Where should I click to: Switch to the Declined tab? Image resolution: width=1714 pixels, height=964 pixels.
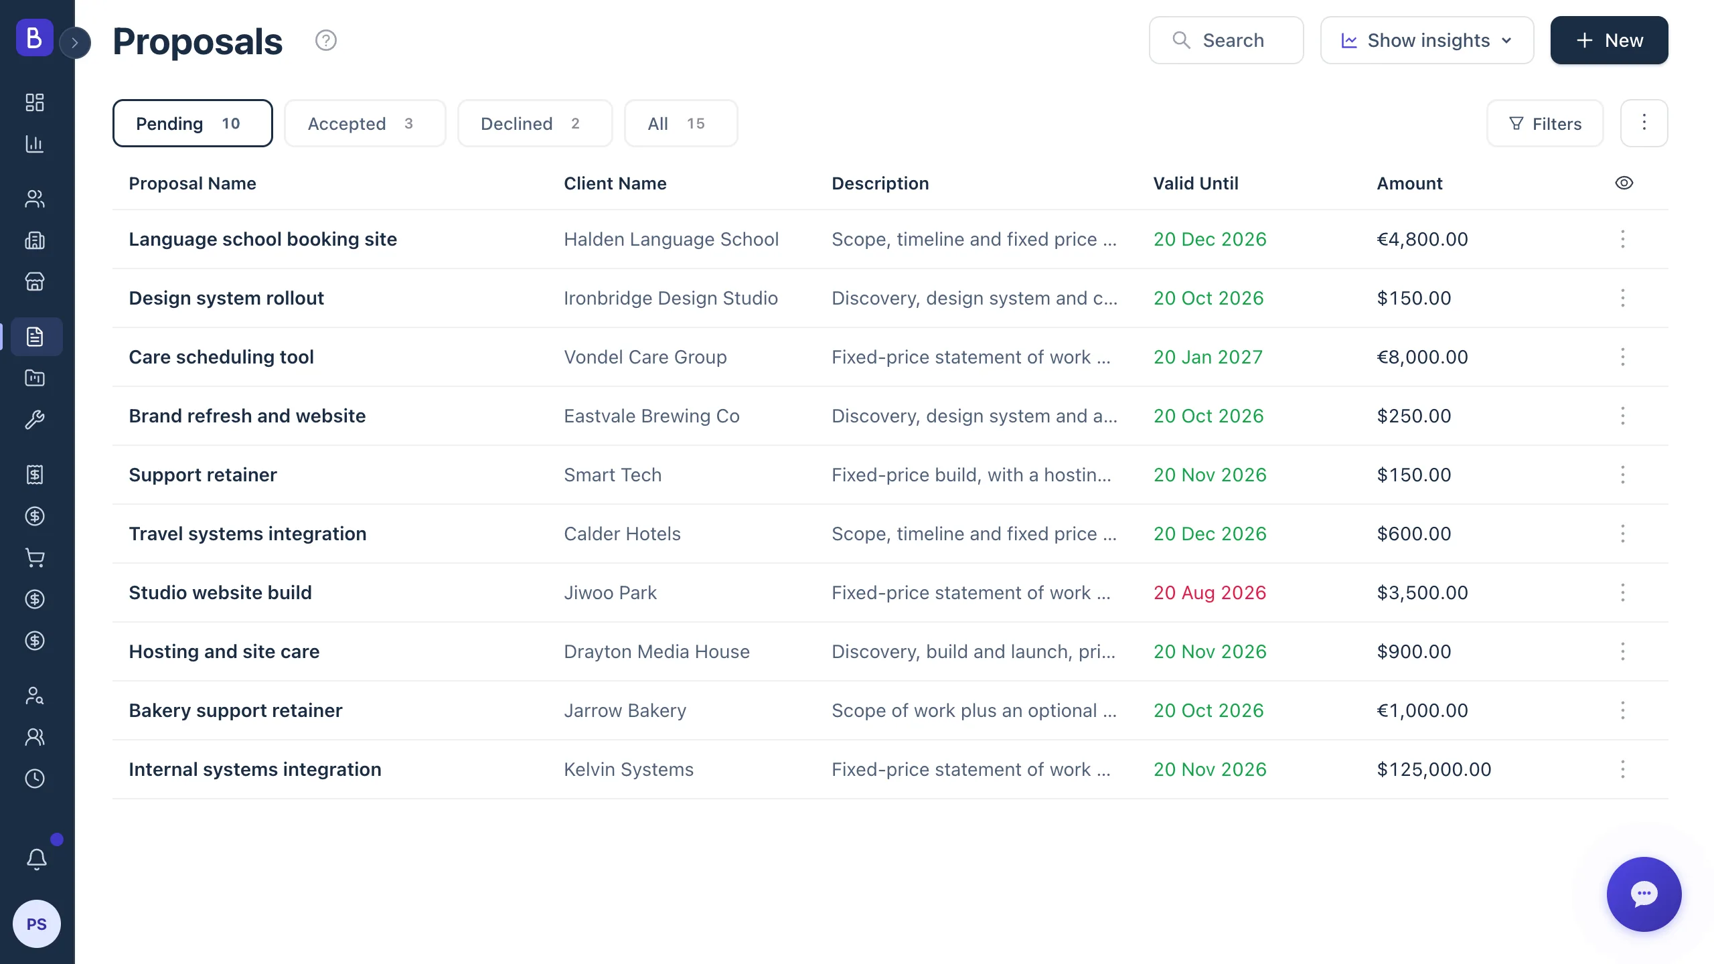[535, 123]
